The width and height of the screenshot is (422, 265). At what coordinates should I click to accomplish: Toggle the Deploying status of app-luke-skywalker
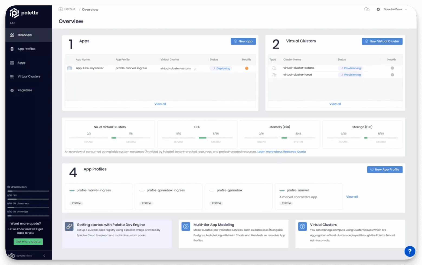point(221,68)
